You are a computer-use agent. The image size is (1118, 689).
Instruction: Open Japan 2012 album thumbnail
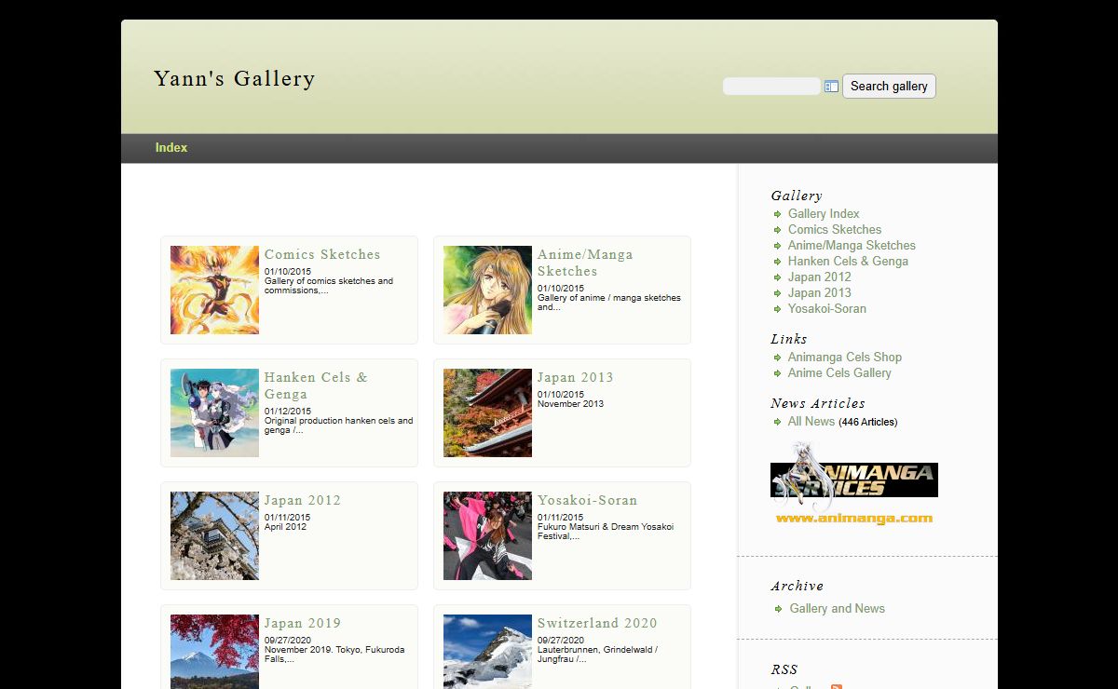pyautogui.click(x=214, y=535)
